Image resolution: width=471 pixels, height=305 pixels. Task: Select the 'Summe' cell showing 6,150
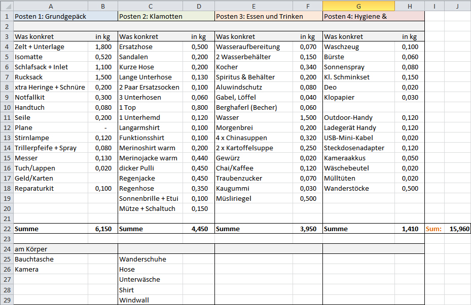click(51, 229)
